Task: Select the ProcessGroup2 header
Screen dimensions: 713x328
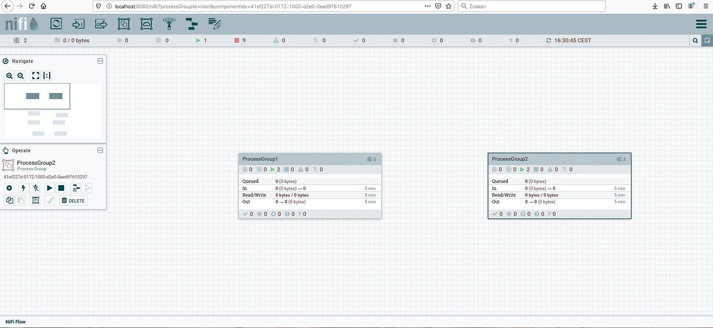Action: [559, 159]
